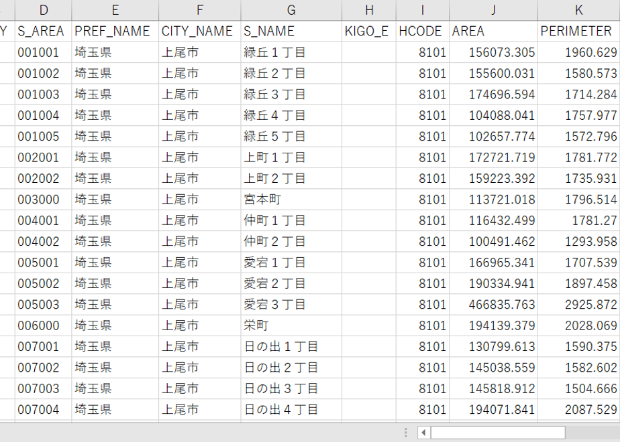Click the horizontal scrollbar thumb
Viewport: 620px width, 442px height.
tap(498, 433)
